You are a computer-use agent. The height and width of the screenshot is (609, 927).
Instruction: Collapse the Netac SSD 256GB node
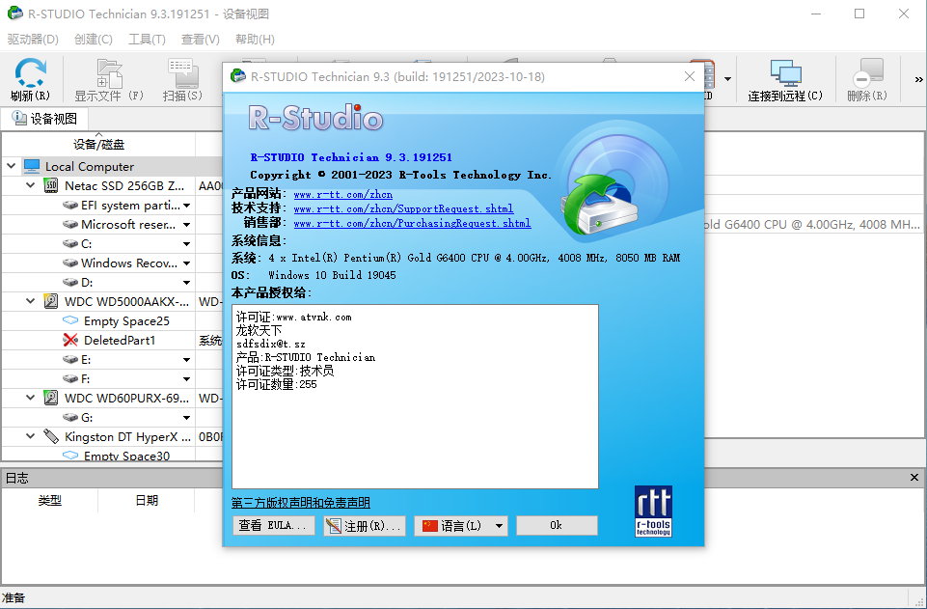click(x=31, y=185)
